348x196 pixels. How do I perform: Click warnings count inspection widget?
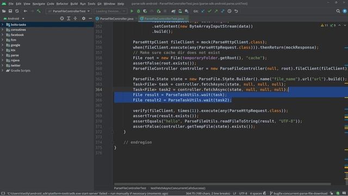click(x=324, y=26)
